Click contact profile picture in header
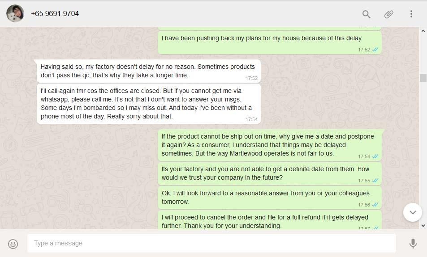The width and height of the screenshot is (427, 257). pyautogui.click(x=15, y=13)
